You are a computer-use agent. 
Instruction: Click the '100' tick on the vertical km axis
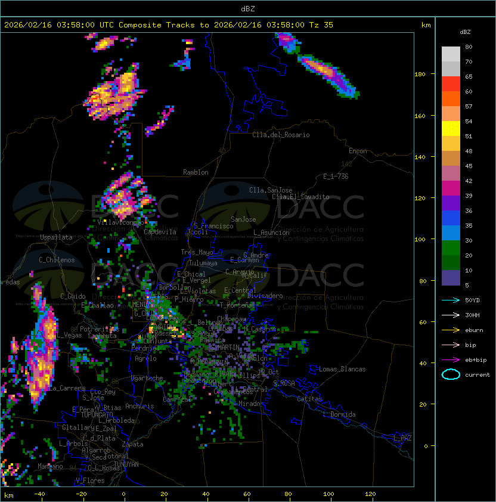(420, 240)
